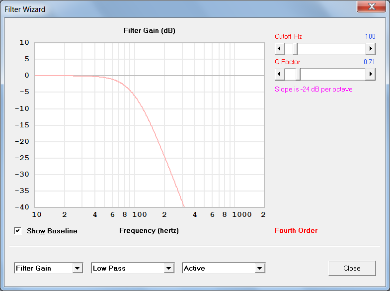This screenshot has width=390, height=291.
Task: Click the 'Q Factor' label
Action: point(287,62)
